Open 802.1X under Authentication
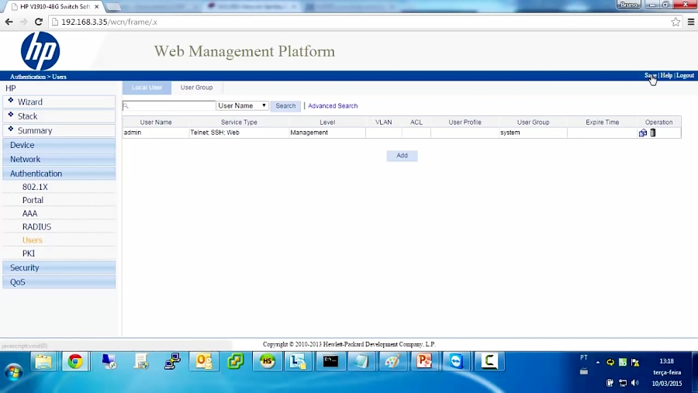The image size is (698, 393). (x=35, y=187)
